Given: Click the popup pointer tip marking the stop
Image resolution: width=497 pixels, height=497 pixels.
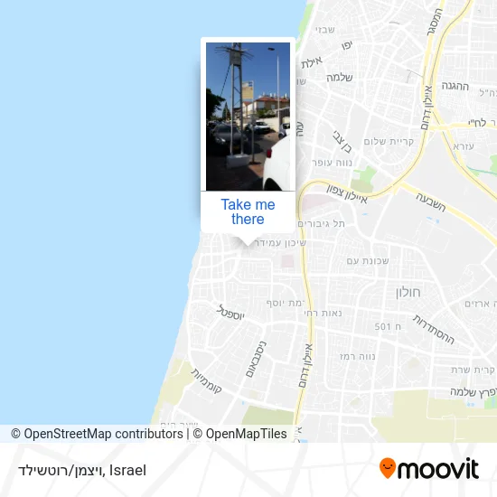Looking at the screenshot, I should pos(248,244).
